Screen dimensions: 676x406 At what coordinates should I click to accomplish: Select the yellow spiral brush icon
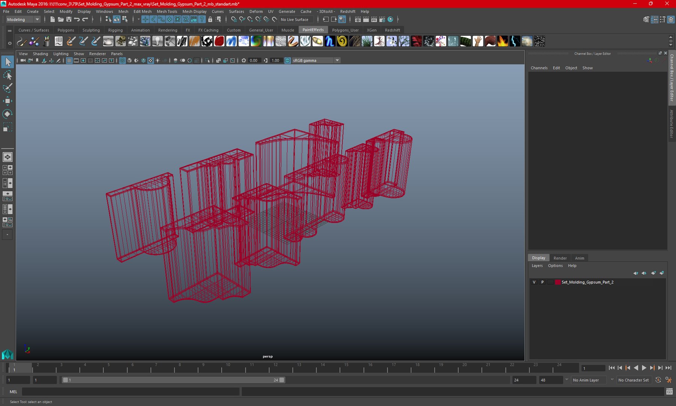click(x=342, y=41)
